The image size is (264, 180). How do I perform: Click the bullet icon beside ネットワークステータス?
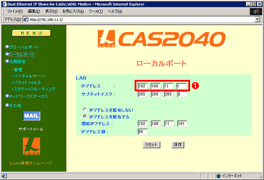7,96
